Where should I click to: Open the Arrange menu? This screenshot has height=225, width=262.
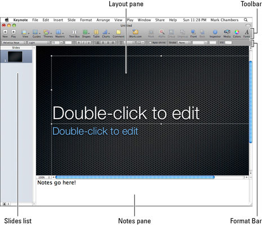[103, 20]
